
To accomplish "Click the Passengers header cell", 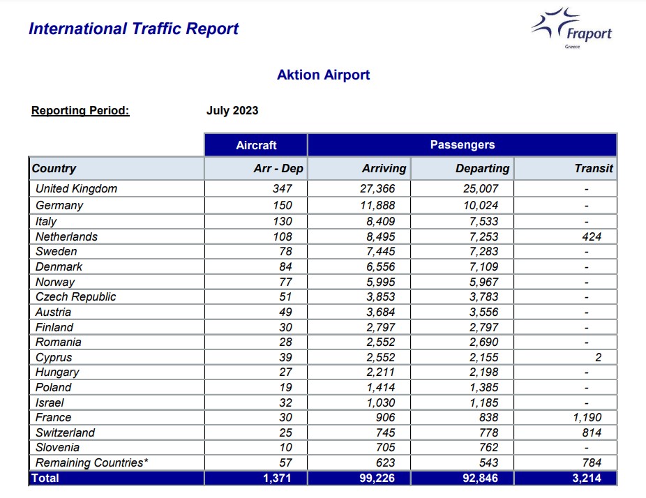I will click(463, 145).
